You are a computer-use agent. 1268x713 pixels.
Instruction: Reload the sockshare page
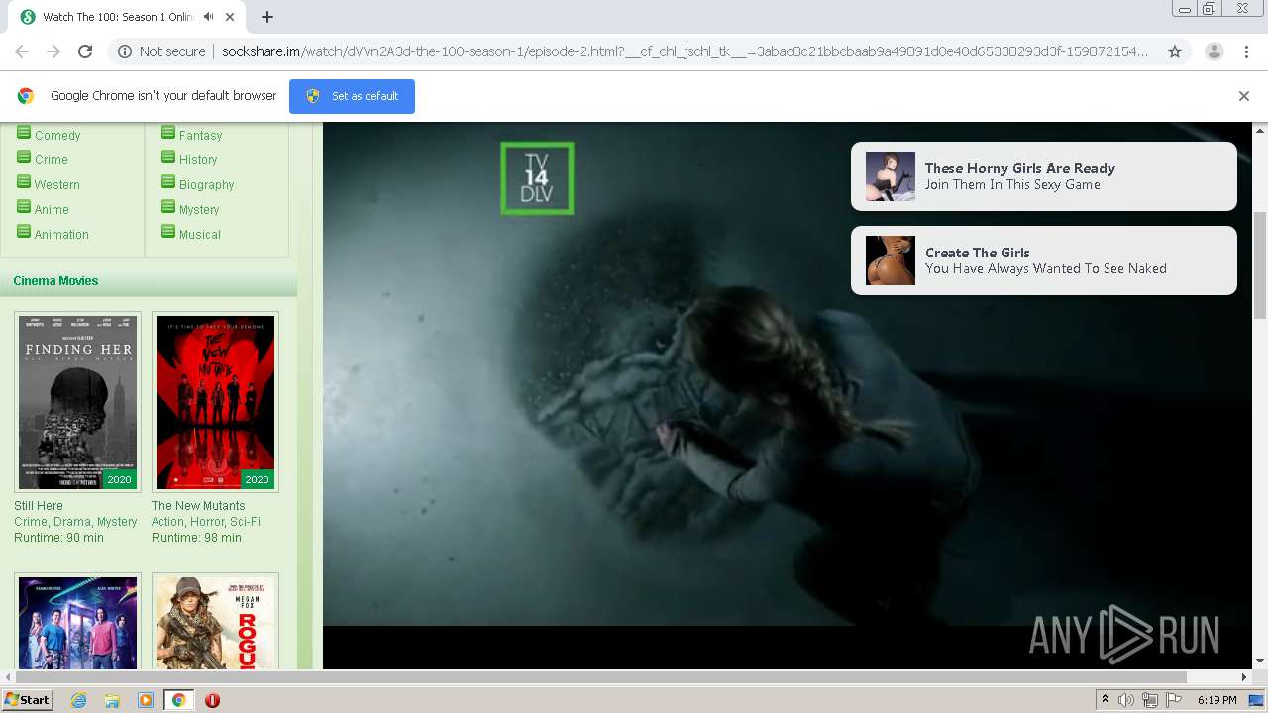pos(85,51)
